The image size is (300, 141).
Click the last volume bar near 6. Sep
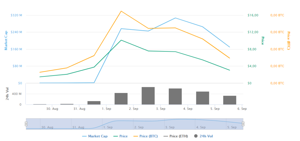[x=230, y=100]
